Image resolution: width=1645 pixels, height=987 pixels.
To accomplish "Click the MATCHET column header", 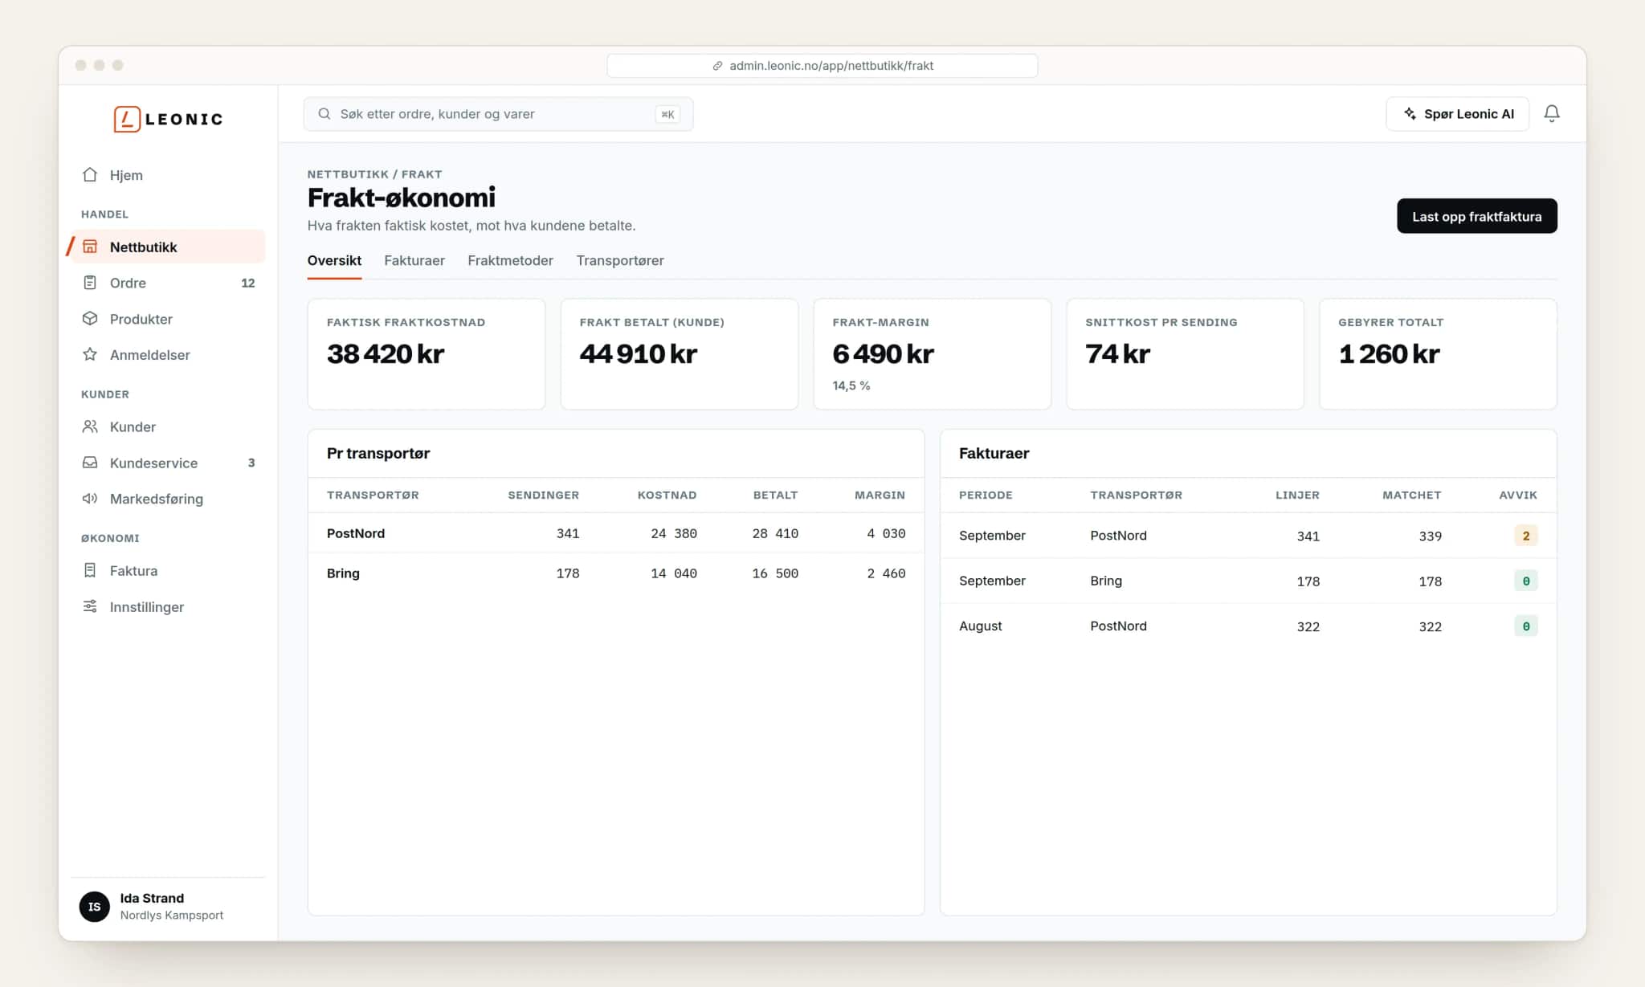I will [1411, 495].
